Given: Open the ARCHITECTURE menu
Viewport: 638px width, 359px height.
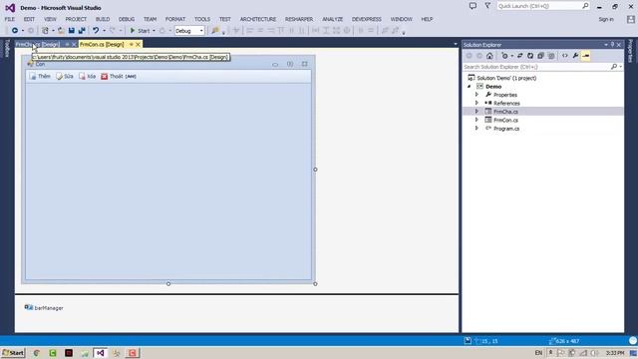Looking at the screenshot, I should (258, 19).
